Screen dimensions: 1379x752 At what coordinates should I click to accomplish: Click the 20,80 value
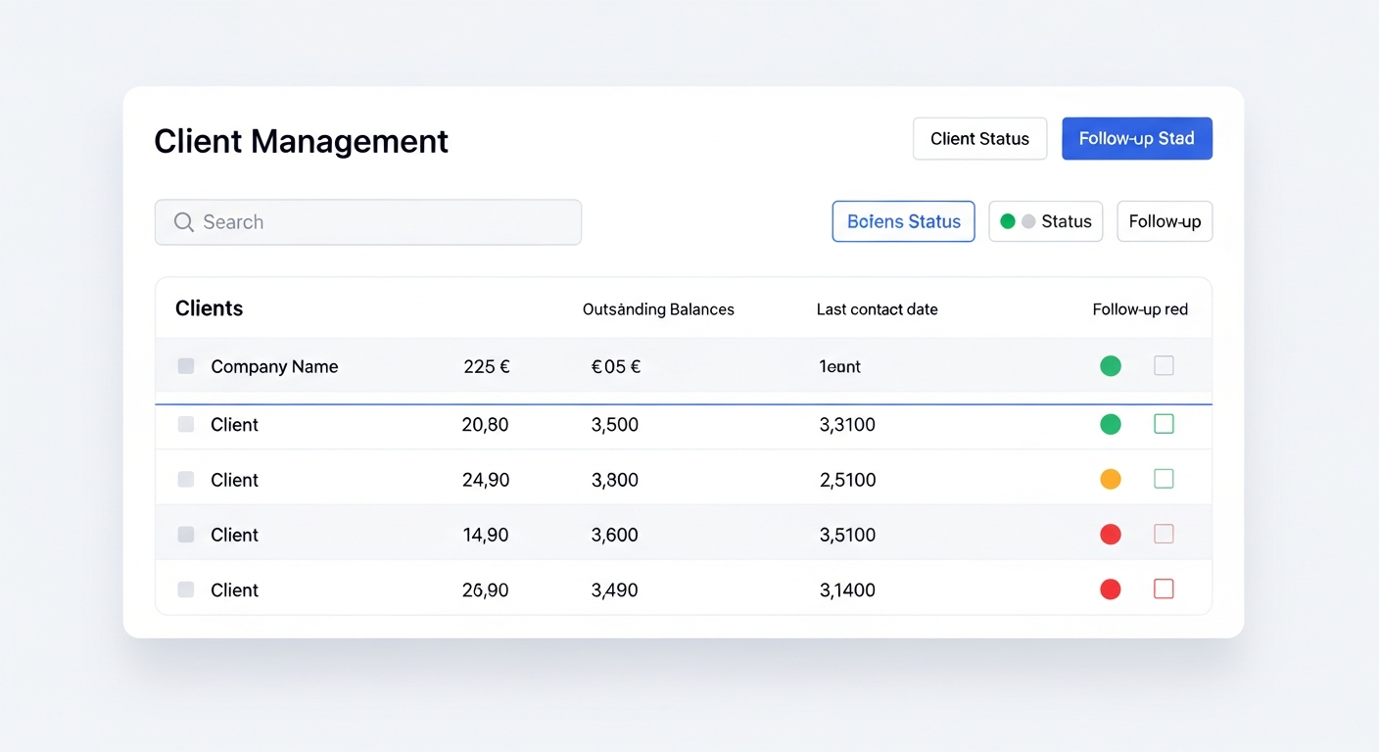coord(485,425)
